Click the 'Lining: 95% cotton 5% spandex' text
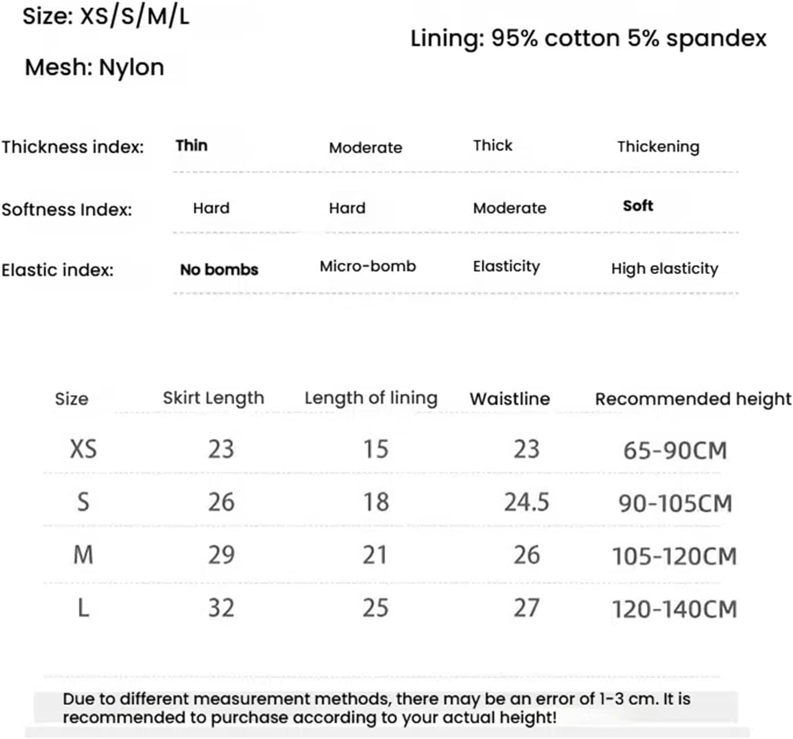Image resolution: width=793 pixels, height=739 pixels. coord(588,39)
